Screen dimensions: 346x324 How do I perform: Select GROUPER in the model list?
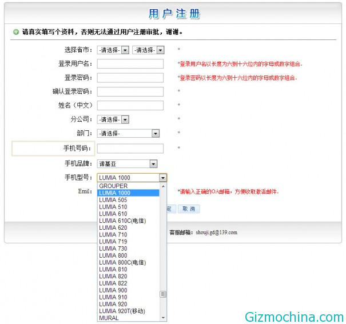pos(128,186)
